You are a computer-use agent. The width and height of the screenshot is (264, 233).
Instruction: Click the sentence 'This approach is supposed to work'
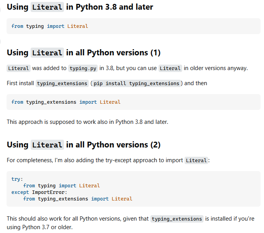pyautogui.click(x=88, y=122)
